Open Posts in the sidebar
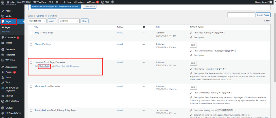 pos(8,11)
